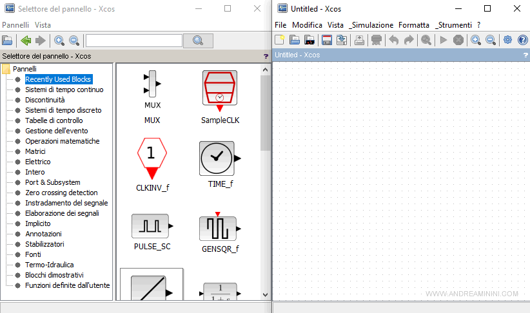530x313 pixels.
Task: Select Tabelle di controllo palette
Action: click(54, 120)
